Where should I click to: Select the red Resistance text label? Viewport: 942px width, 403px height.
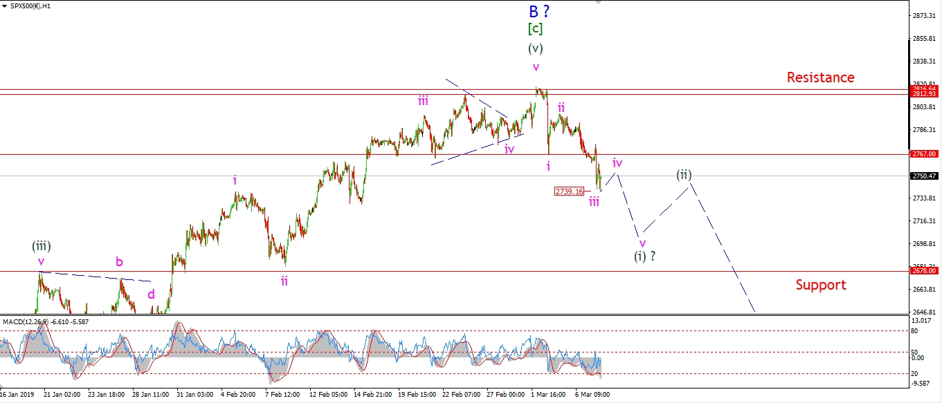pos(820,77)
